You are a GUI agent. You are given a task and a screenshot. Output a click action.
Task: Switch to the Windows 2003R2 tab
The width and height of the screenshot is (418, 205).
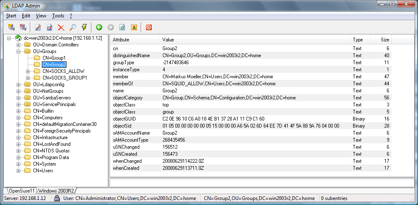(57, 191)
